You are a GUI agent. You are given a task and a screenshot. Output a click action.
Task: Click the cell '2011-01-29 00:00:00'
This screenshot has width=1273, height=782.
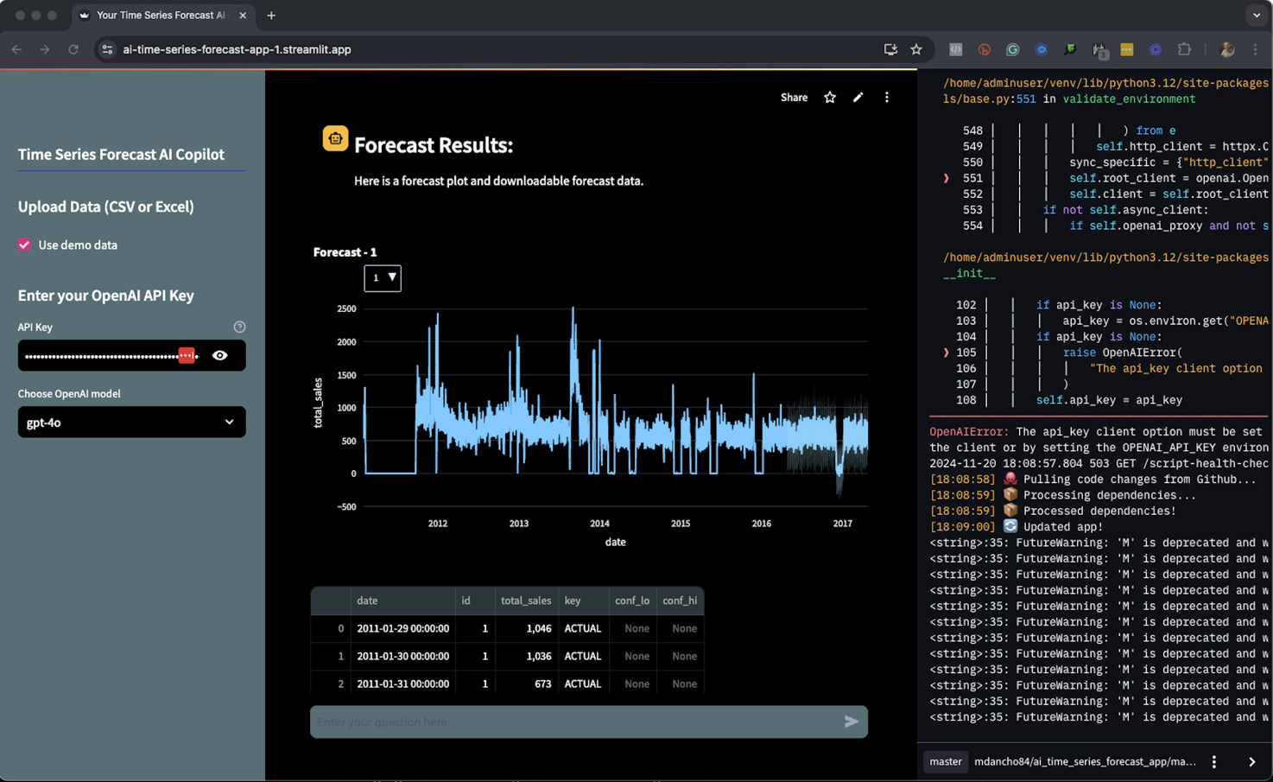pos(403,628)
